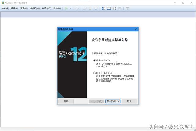
Task: Click the console view toolbar icon
Action: (127, 8)
